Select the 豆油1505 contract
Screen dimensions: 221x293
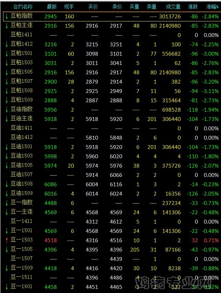(x=21, y=166)
